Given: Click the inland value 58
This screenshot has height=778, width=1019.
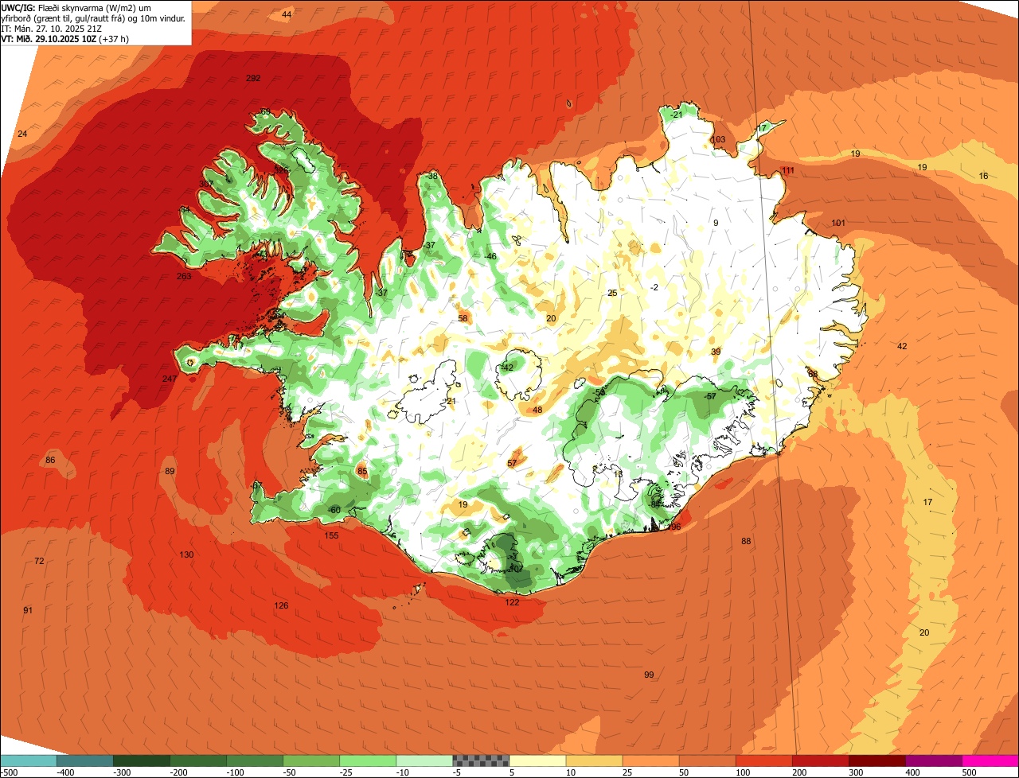Looking at the screenshot, I should [463, 318].
